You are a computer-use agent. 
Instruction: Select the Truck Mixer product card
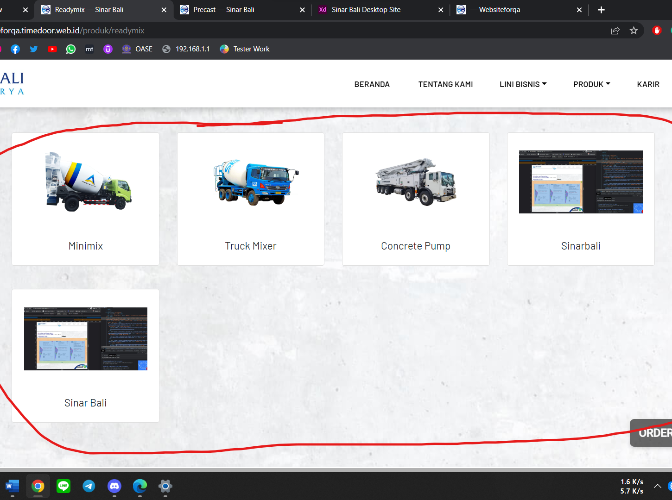point(250,199)
